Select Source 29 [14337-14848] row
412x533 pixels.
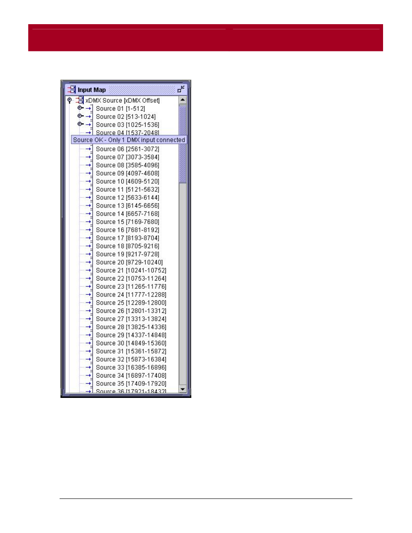coord(131,335)
